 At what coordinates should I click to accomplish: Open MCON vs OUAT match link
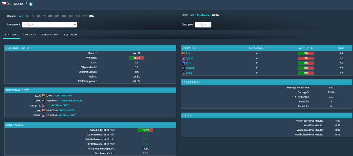67,115
